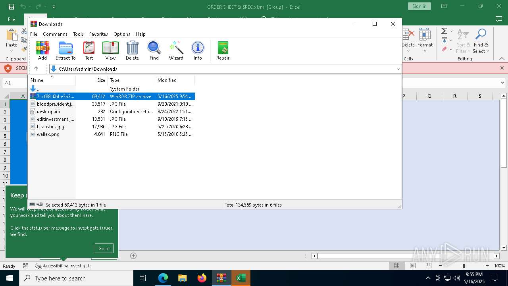Viewport: 508px width, 286px height.
Task: Sort by Modified column header
Action: 175,80
